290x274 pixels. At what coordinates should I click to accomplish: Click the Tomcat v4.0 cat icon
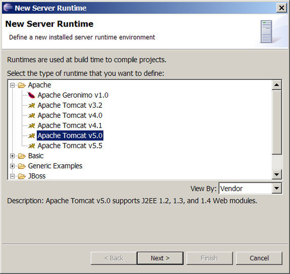[31, 115]
